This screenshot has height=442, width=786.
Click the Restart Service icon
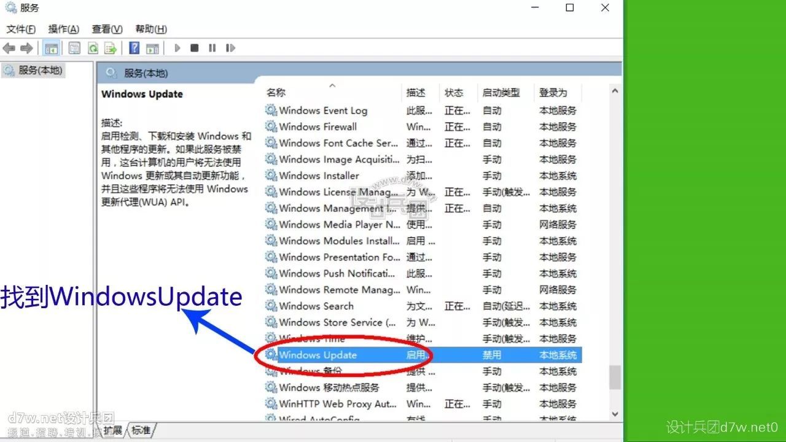230,48
